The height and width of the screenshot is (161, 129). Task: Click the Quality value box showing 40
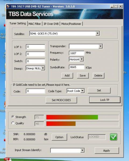(40, 124)
